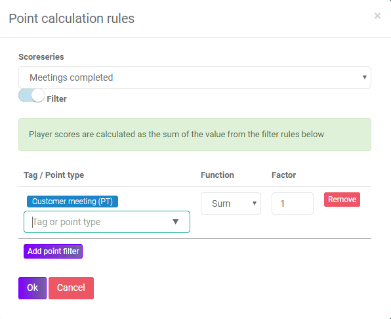Toggle the Filter switch
This screenshot has height=319, width=391.
31,96
